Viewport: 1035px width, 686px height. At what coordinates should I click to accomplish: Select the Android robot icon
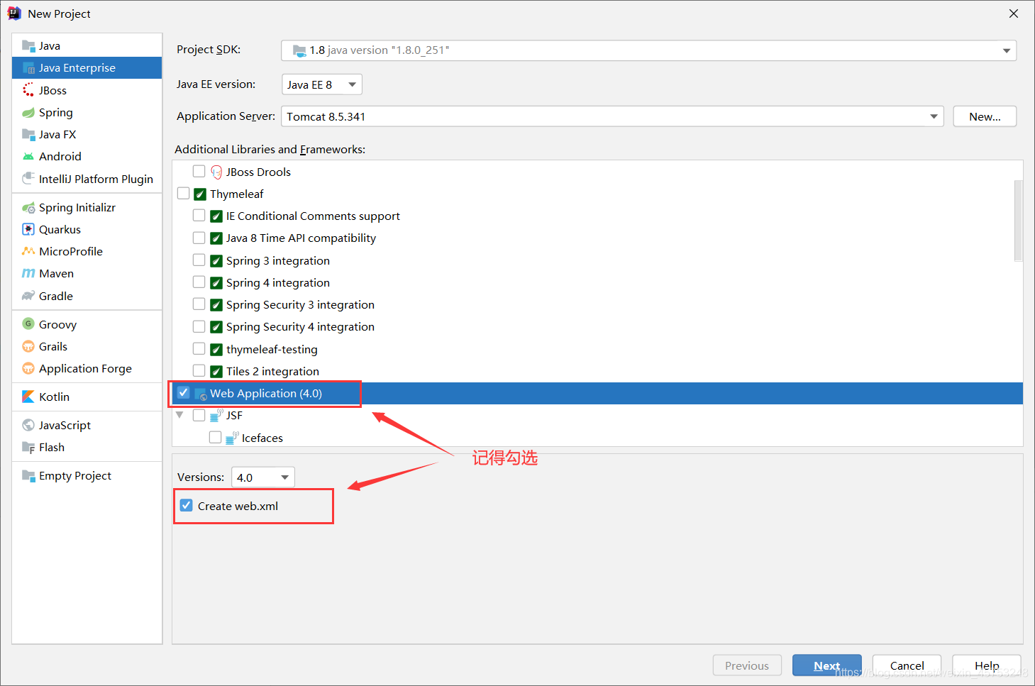[28, 156]
